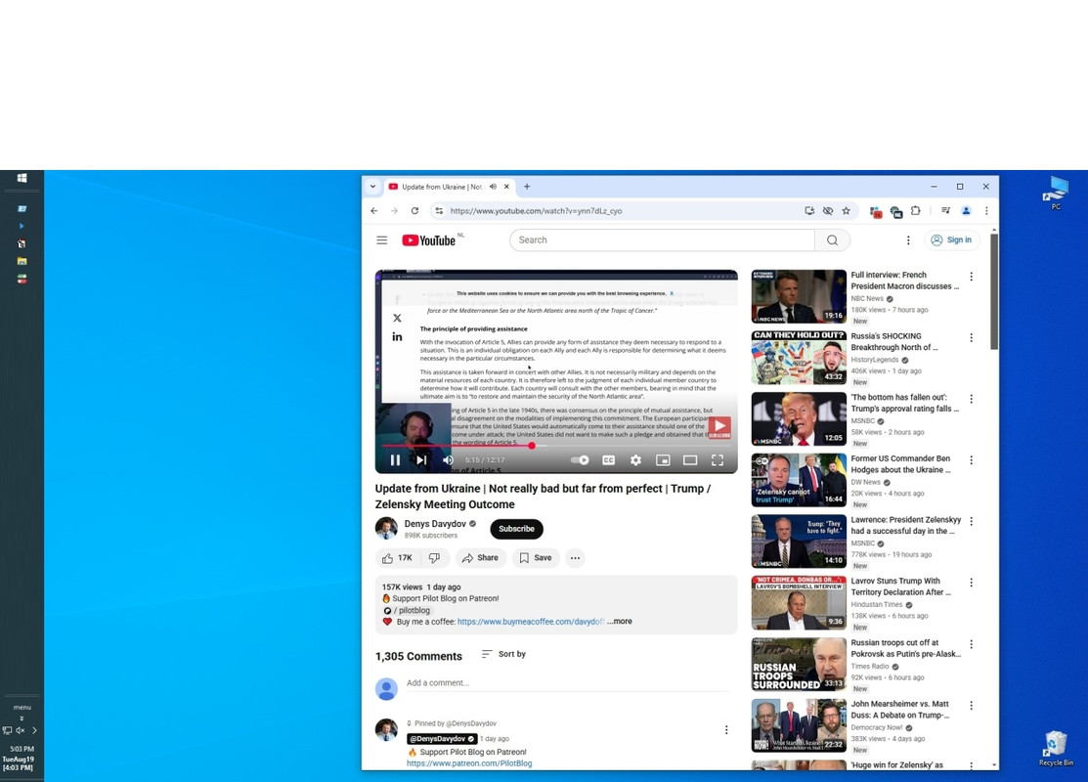This screenshot has height=782, width=1088.
Task: Click the muted volume tray icon
Action: pyautogui.click(x=21, y=730)
